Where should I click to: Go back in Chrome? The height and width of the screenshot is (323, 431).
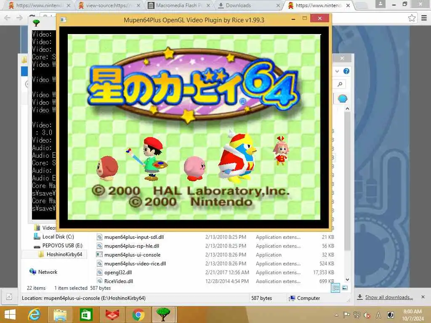click(7, 18)
